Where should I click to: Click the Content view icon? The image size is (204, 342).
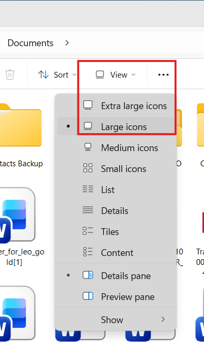pos(88,252)
